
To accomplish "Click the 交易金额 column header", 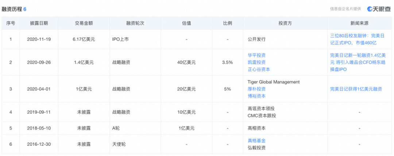I will 84,23.
